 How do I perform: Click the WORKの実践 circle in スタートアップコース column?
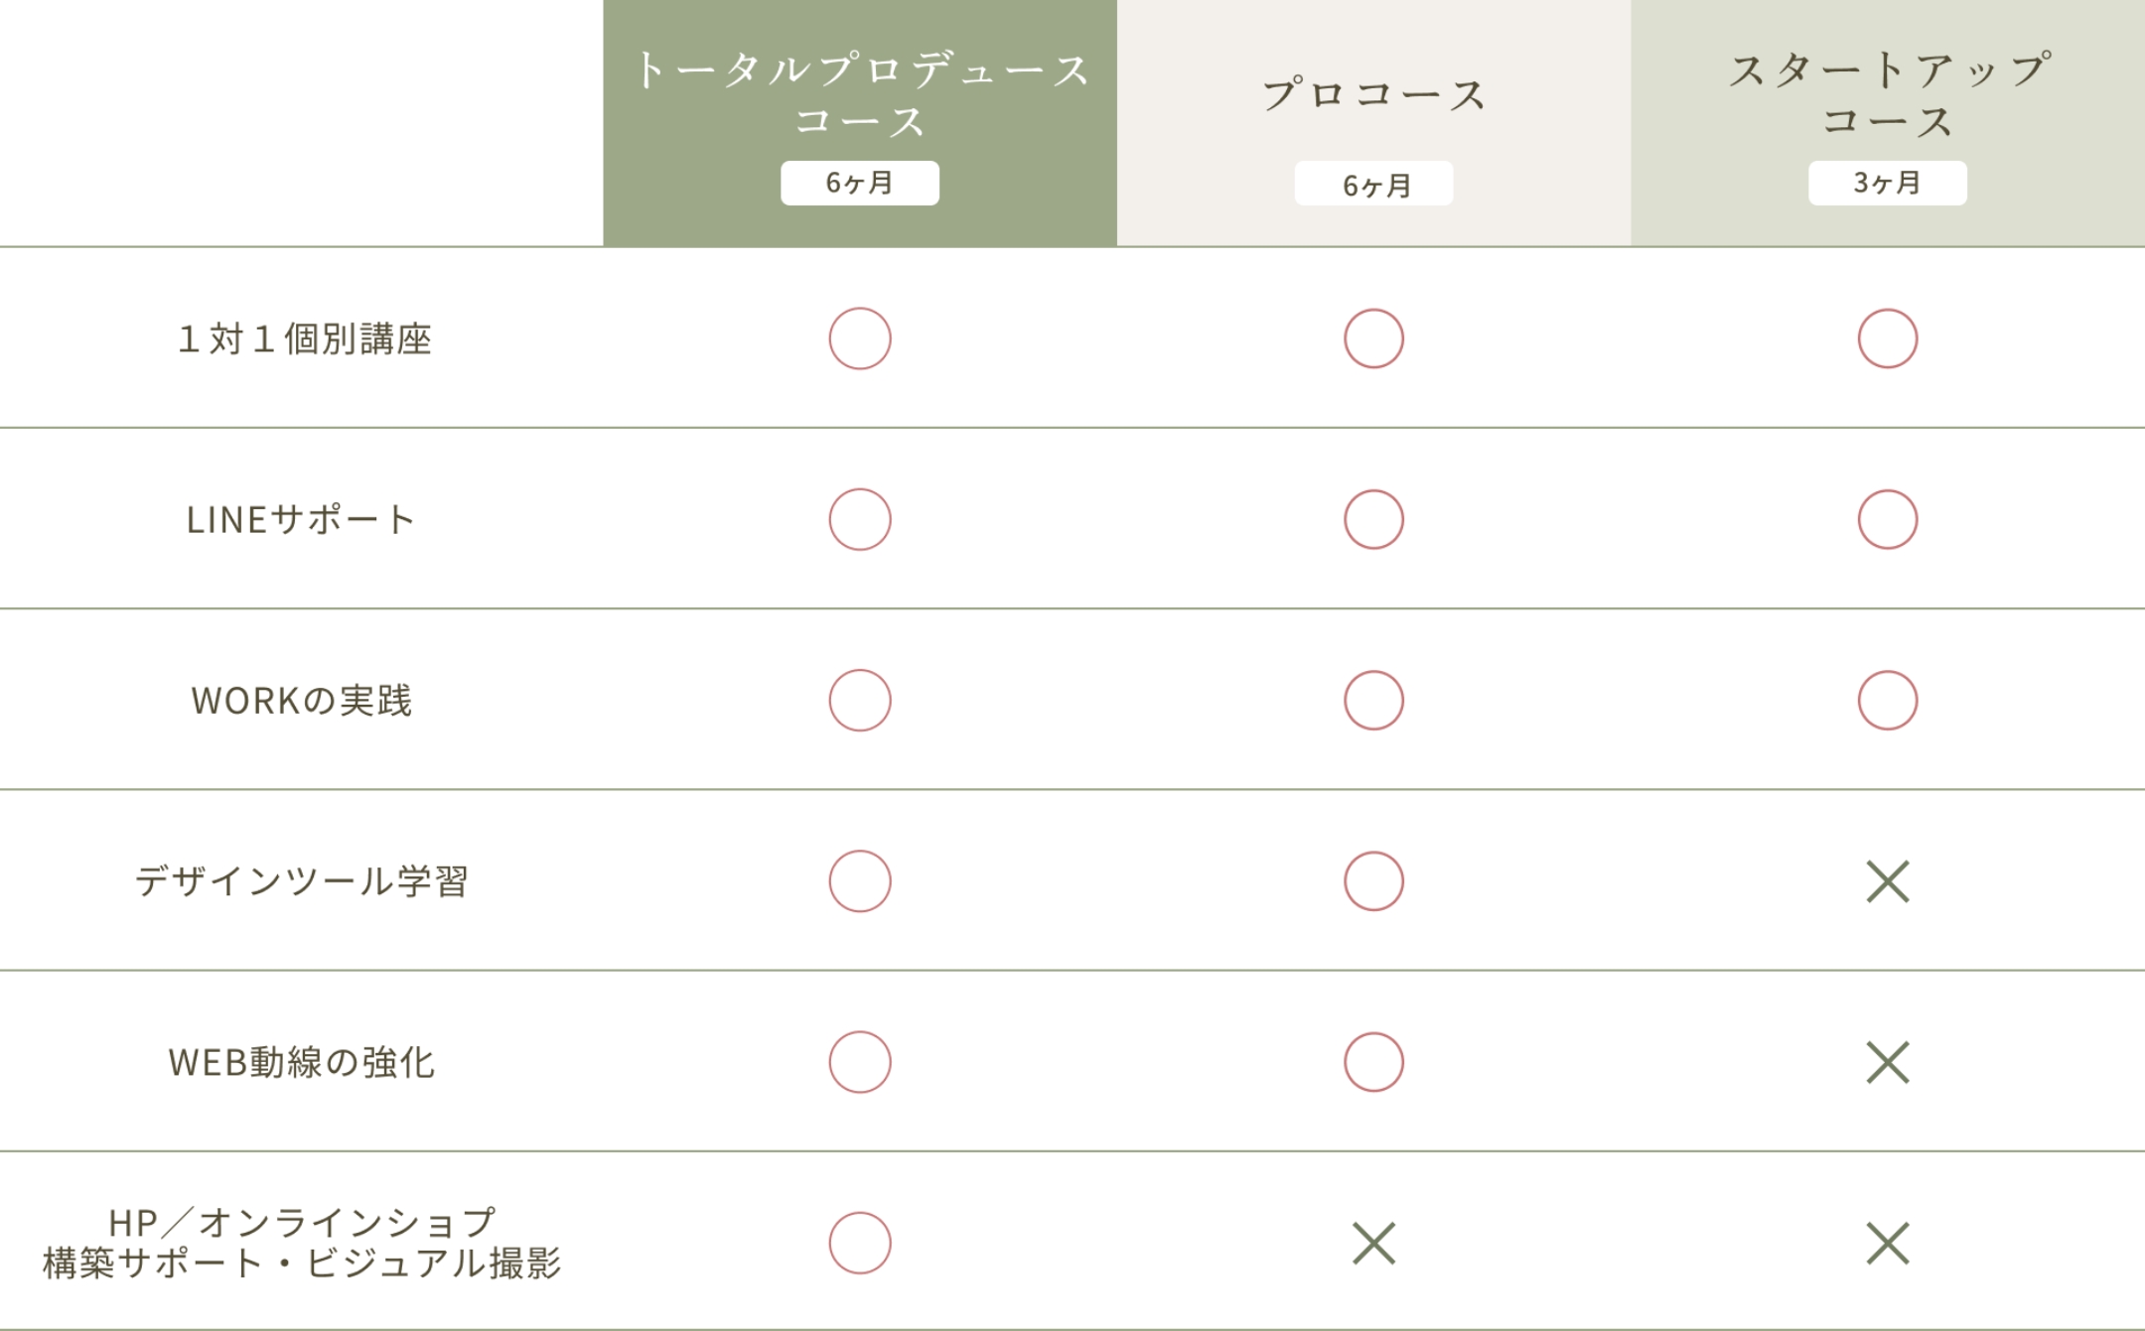coord(1887,701)
